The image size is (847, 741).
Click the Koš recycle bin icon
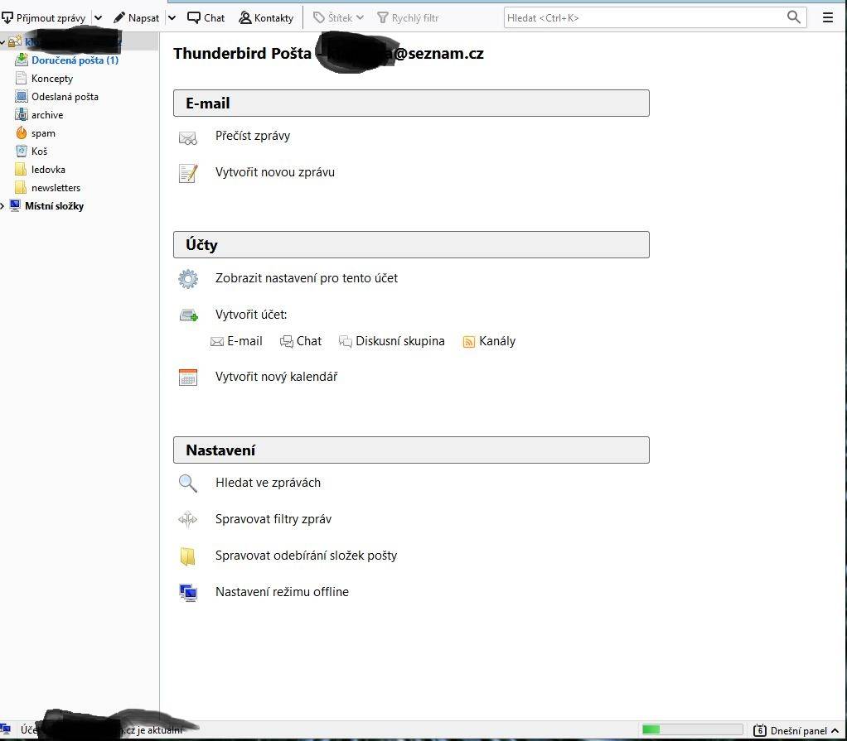pos(21,152)
